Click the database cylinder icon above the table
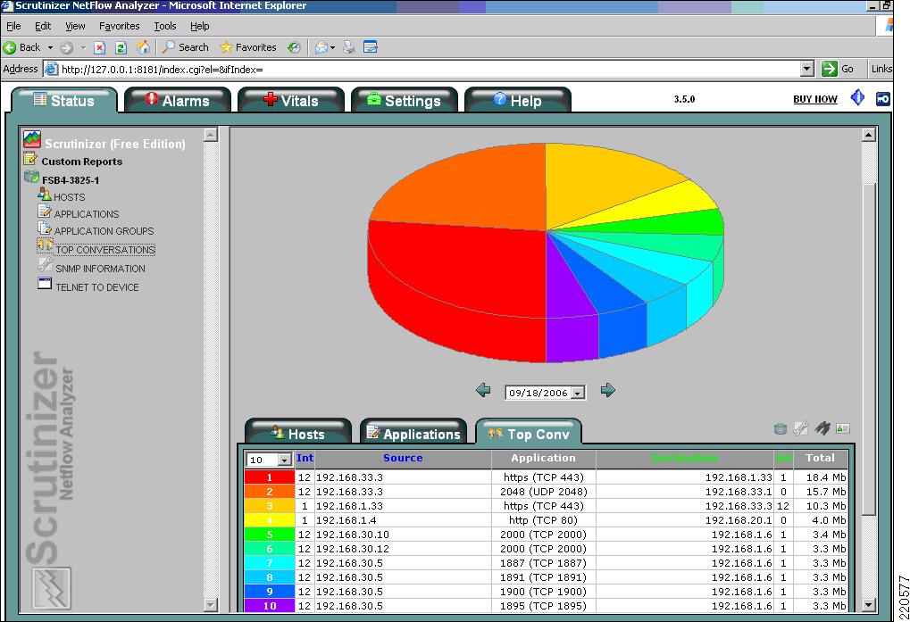This screenshot has height=622, width=910. 781,428
